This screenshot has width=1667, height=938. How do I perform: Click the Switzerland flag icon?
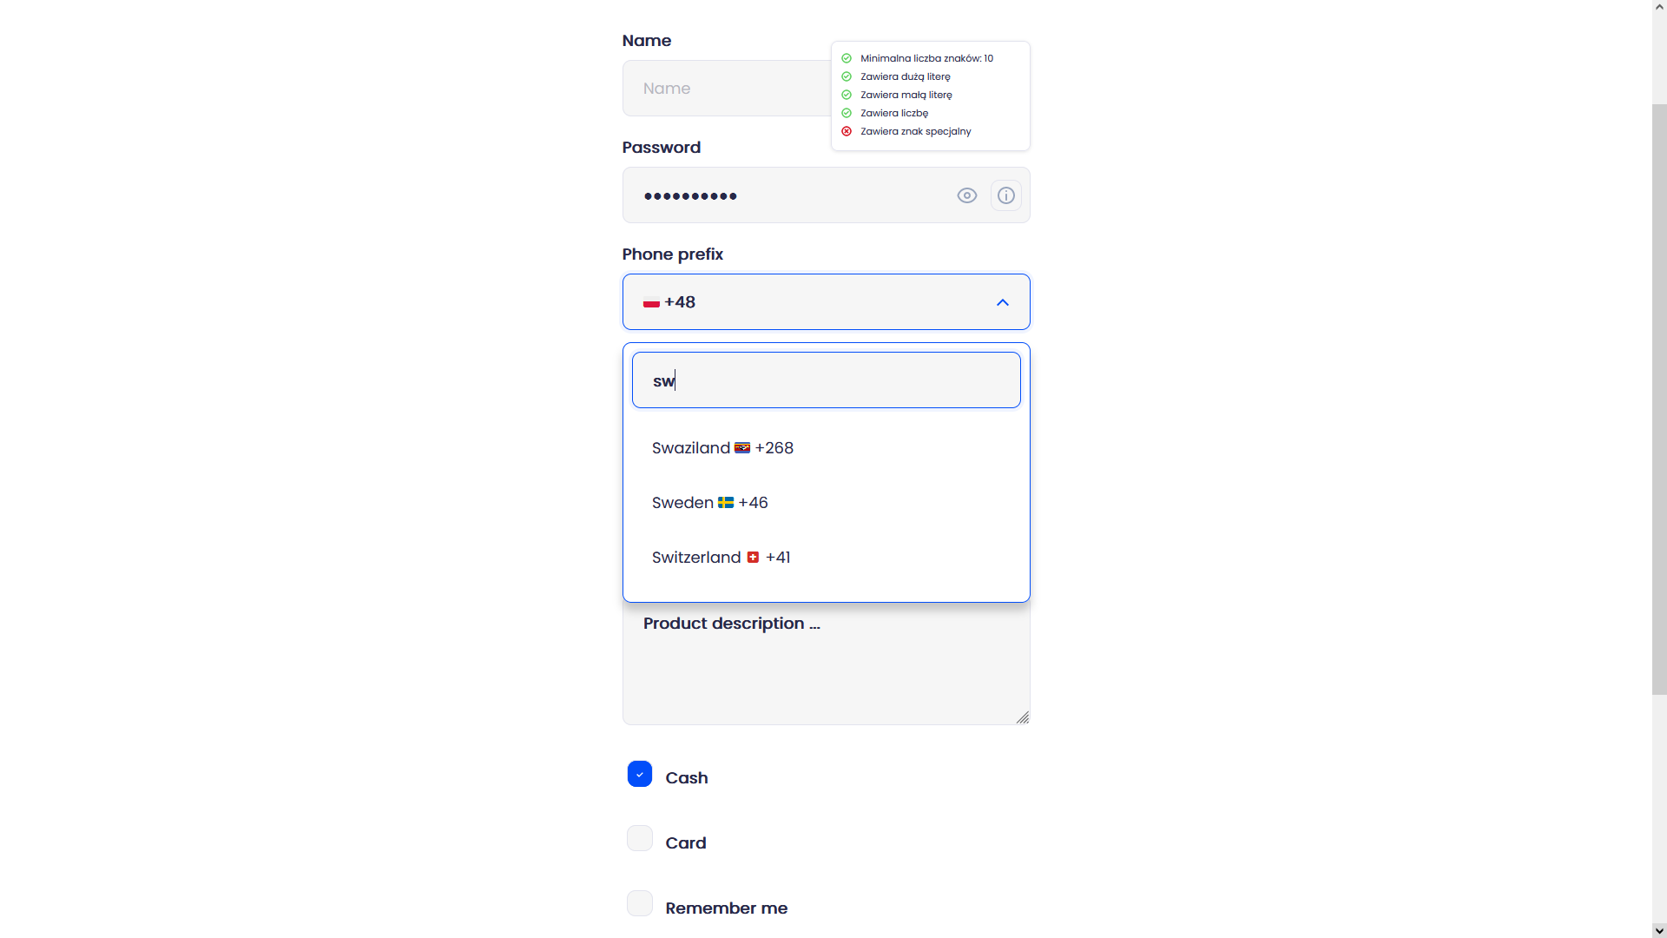[753, 558]
